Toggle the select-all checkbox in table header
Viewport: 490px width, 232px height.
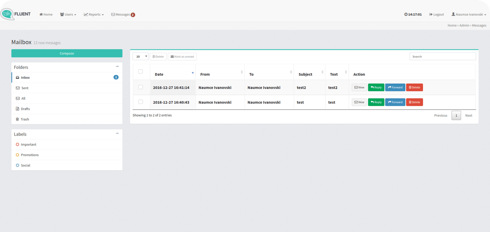coord(140,71)
